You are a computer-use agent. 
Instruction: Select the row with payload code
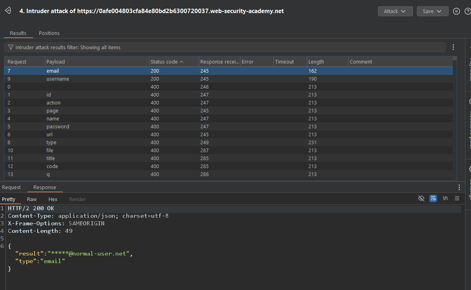[x=228, y=166]
